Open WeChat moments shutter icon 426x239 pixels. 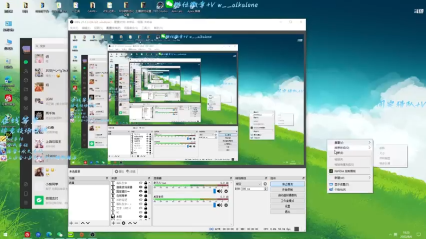[x=26, y=99]
